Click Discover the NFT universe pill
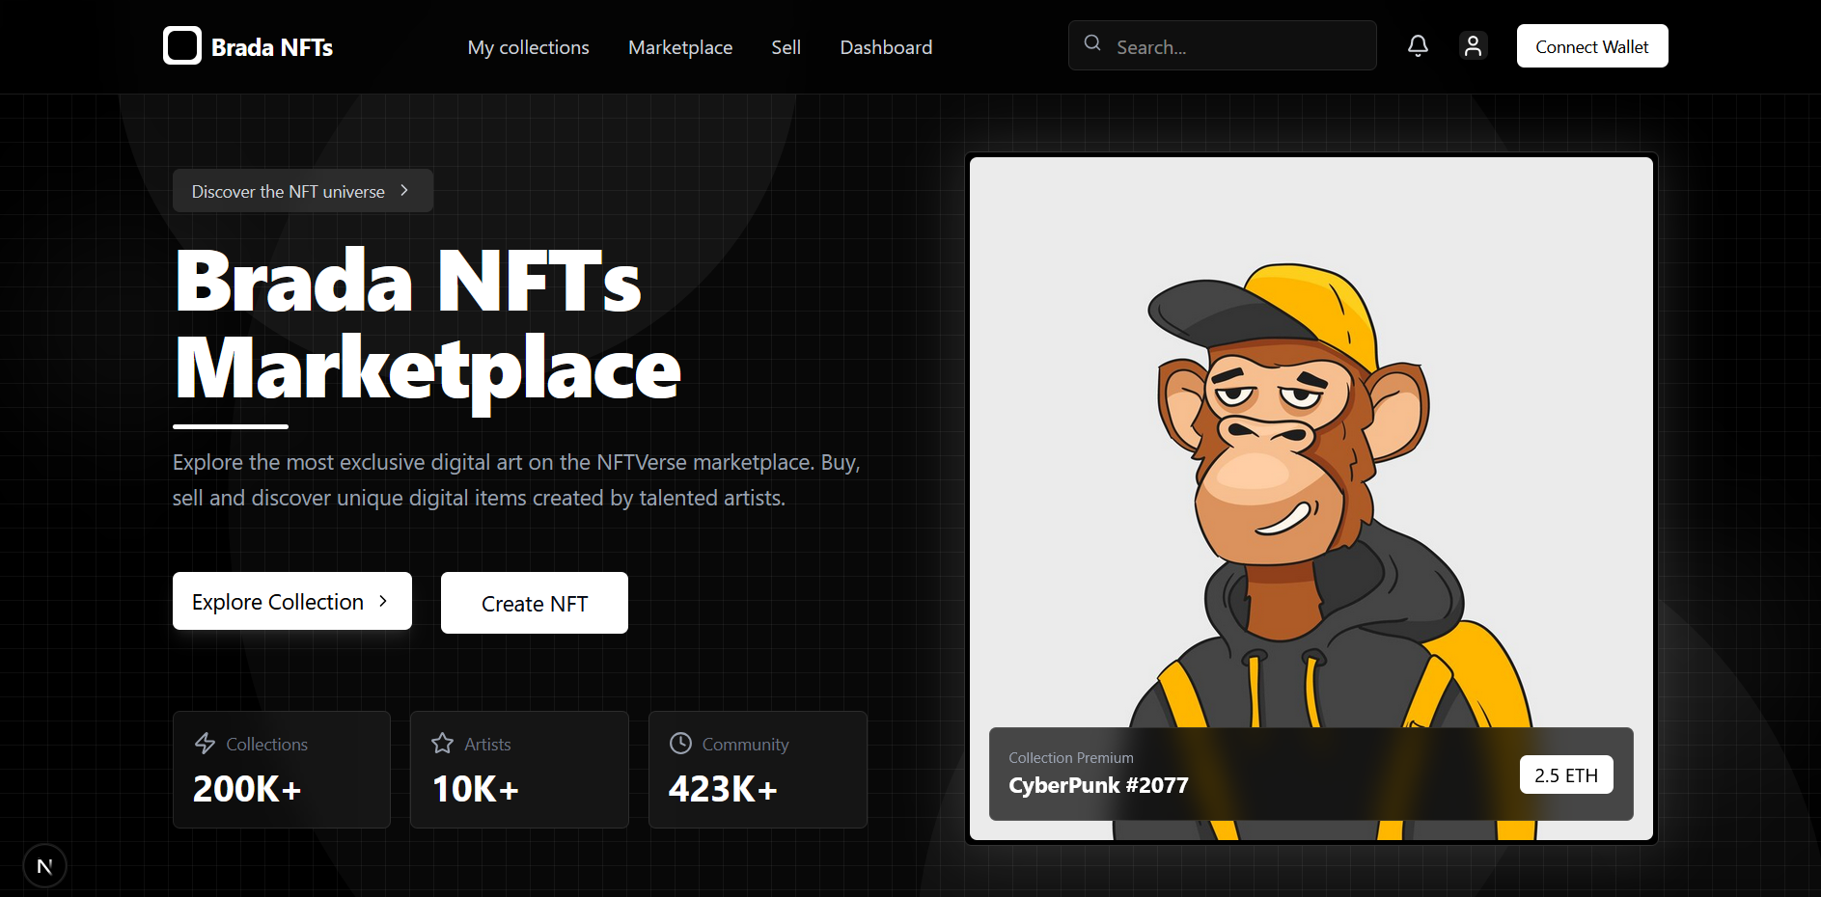This screenshot has width=1821, height=897. 303,191
